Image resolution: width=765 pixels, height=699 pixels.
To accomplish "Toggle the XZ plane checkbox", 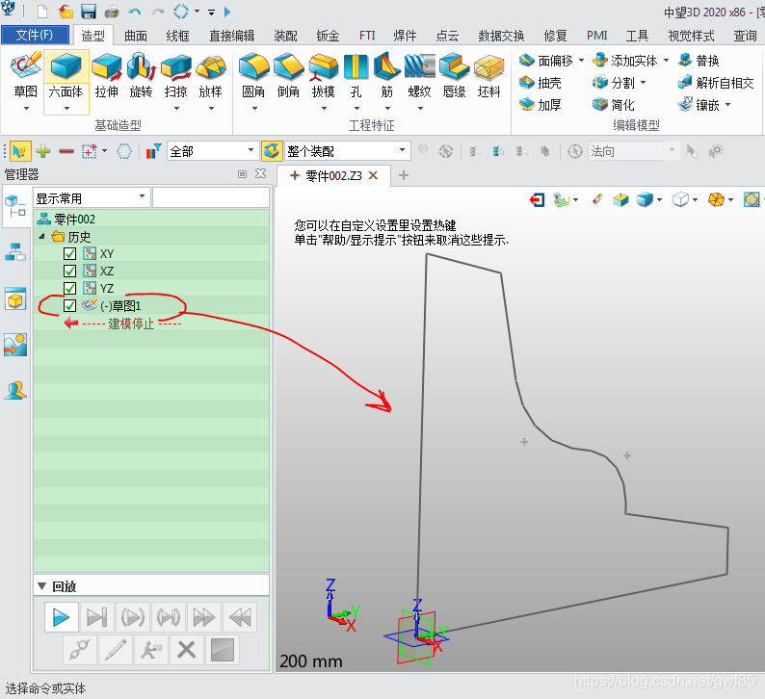I will point(69,272).
